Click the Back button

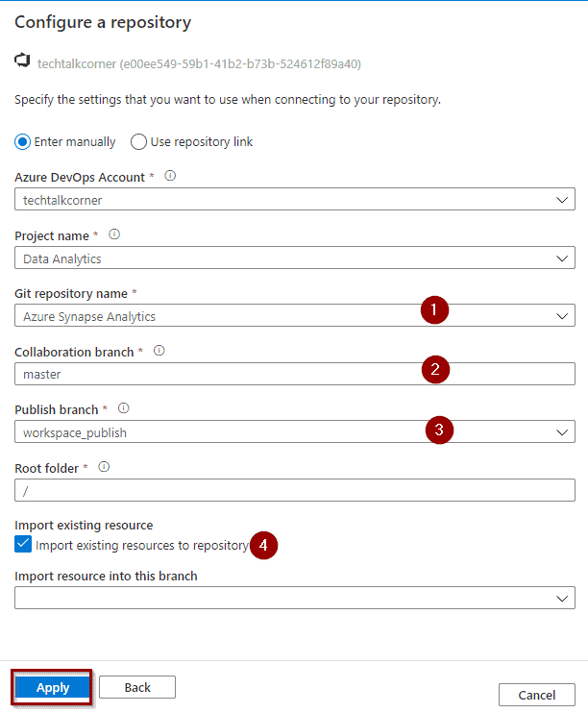click(x=137, y=687)
